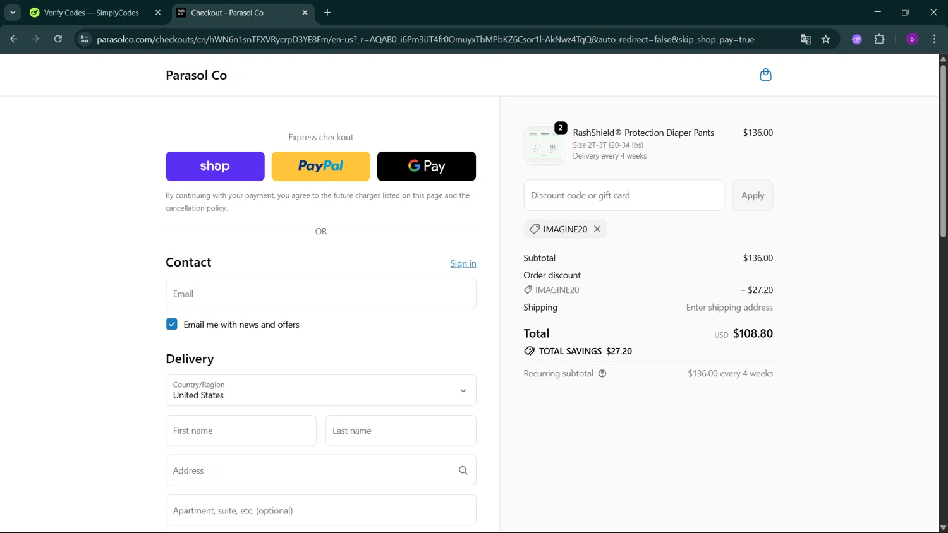948x533 pixels.
Task: Focus the Apartment, suite, etc. field
Action: pos(321,510)
